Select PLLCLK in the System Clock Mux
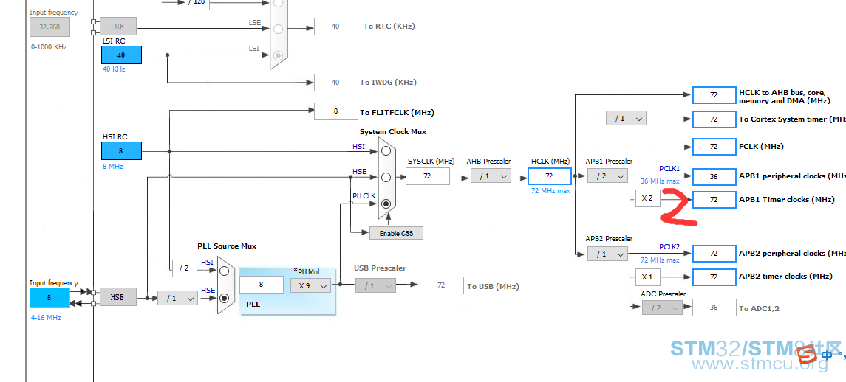The width and height of the screenshot is (846, 382). coord(386,204)
